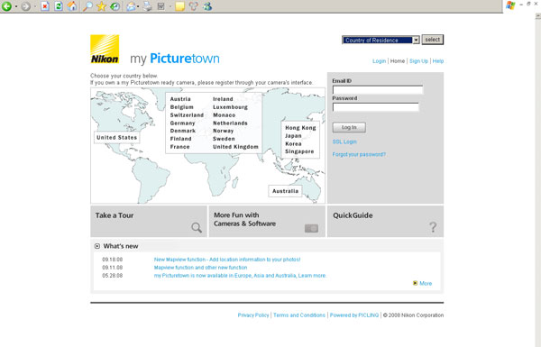Click the Edit page toolbar icon
Image resolution: width=541 pixels, height=347 pixels.
[160, 6]
